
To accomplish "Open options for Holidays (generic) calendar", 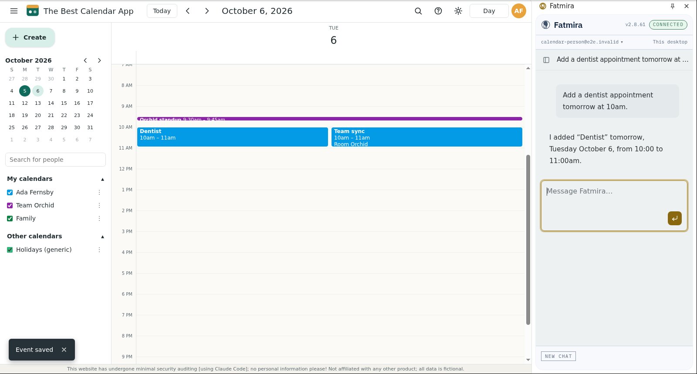I will tap(99, 250).
